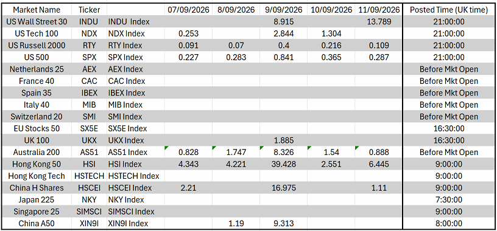
Task: Select the 11/09/2026 column header
Action: (378, 10)
